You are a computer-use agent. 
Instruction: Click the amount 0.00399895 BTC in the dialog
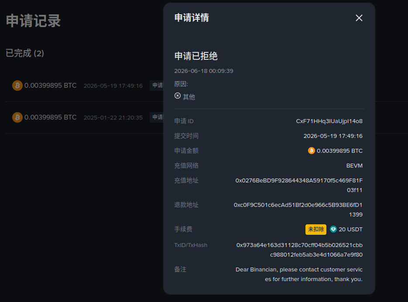click(x=339, y=151)
